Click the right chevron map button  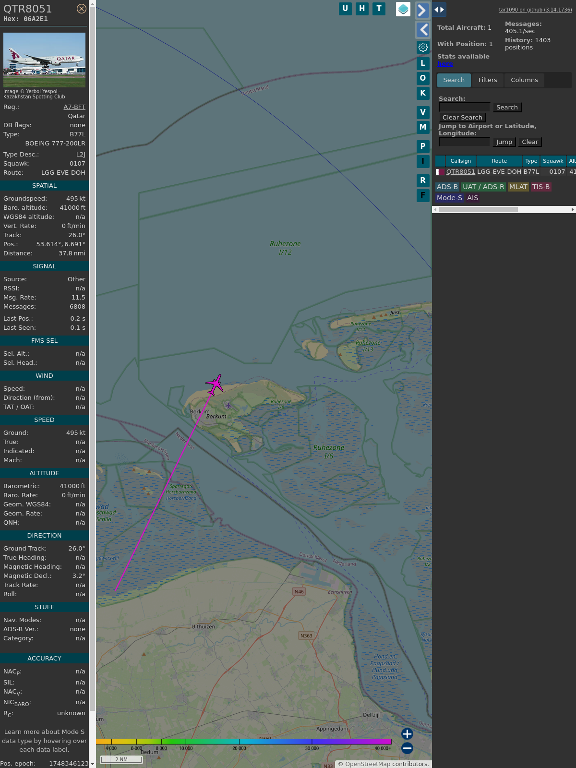[x=422, y=10]
